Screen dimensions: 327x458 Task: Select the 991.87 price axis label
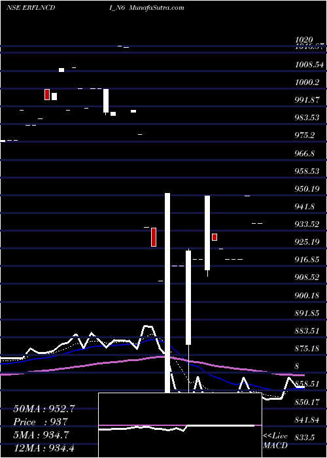[307, 100]
